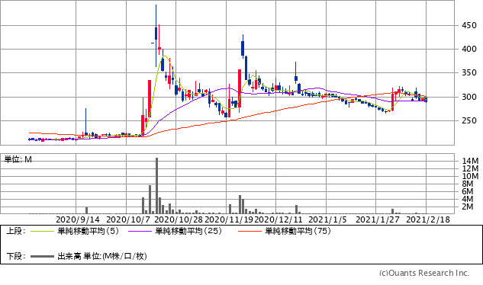Click the 300 price axis label

coord(469,97)
